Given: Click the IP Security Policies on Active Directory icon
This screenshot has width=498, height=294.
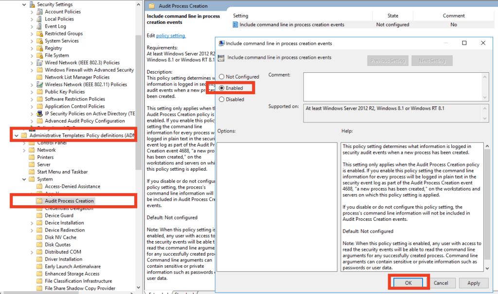Looking at the screenshot, I should [x=39, y=114].
